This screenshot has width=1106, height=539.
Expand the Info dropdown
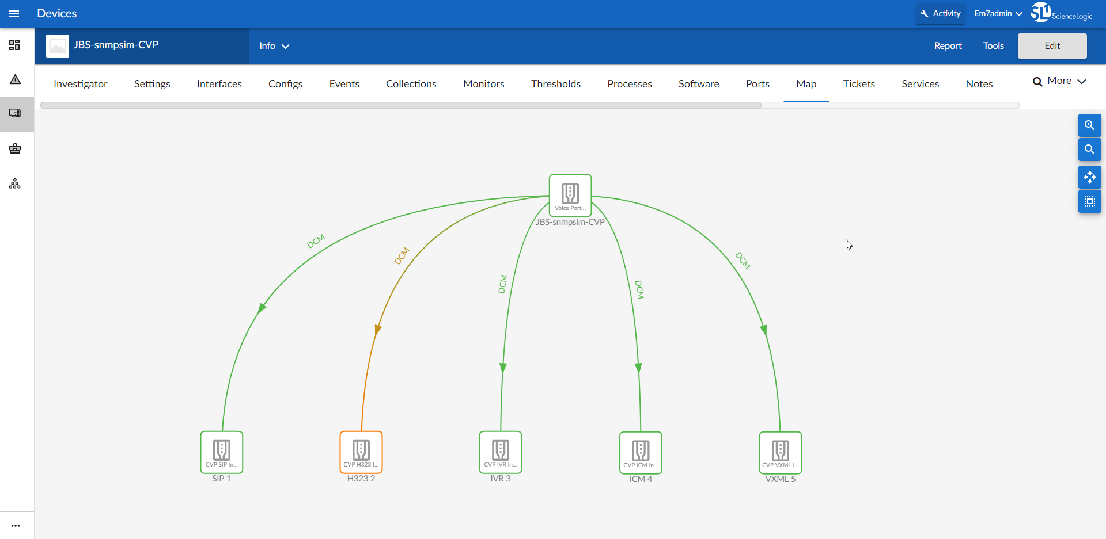[274, 46]
